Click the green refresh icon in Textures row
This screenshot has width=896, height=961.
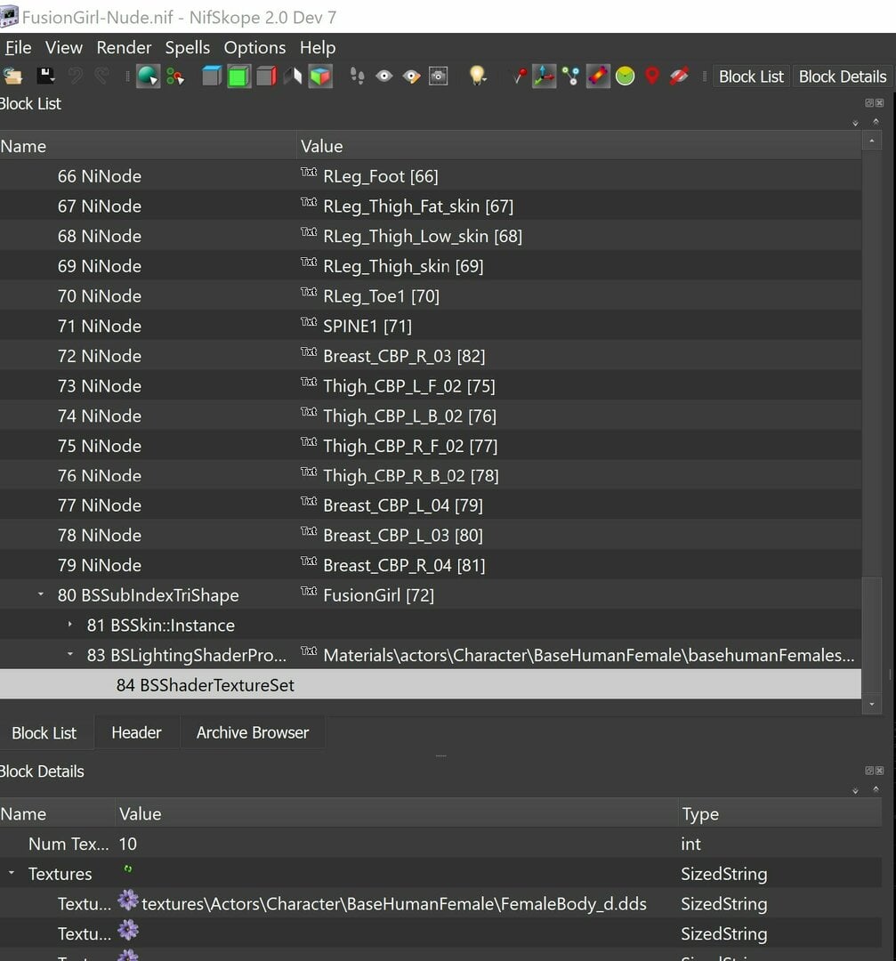127,868
